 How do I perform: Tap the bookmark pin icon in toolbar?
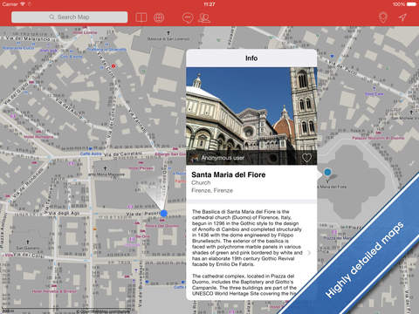click(383, 17)
